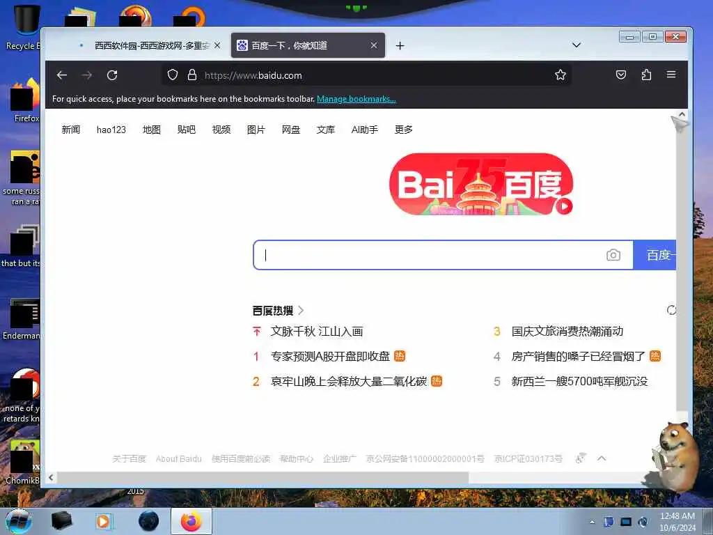This screenshot has height=535, width=713.
Task: Show hidden system tray icons arrow
Action: [x=592, y=522]
